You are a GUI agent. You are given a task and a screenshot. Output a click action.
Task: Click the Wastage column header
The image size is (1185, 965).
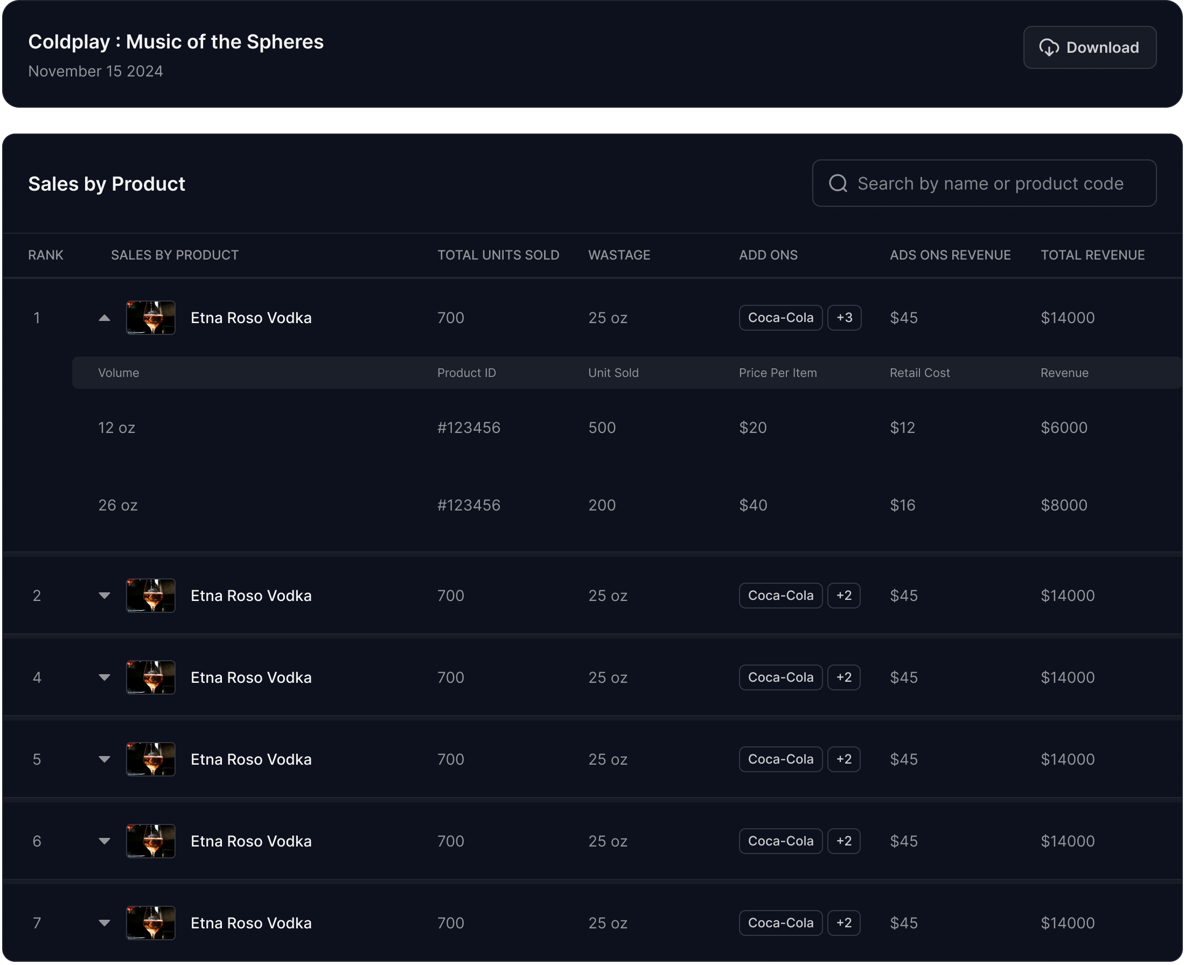pos(619,255)
